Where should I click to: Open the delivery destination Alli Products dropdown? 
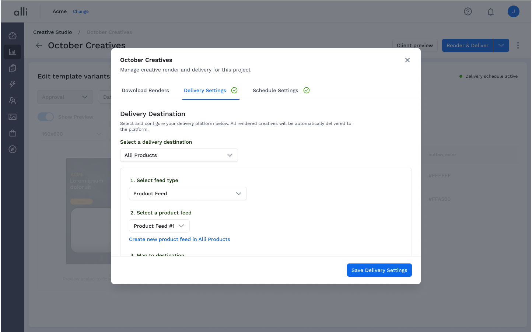[x=179, y=155]
